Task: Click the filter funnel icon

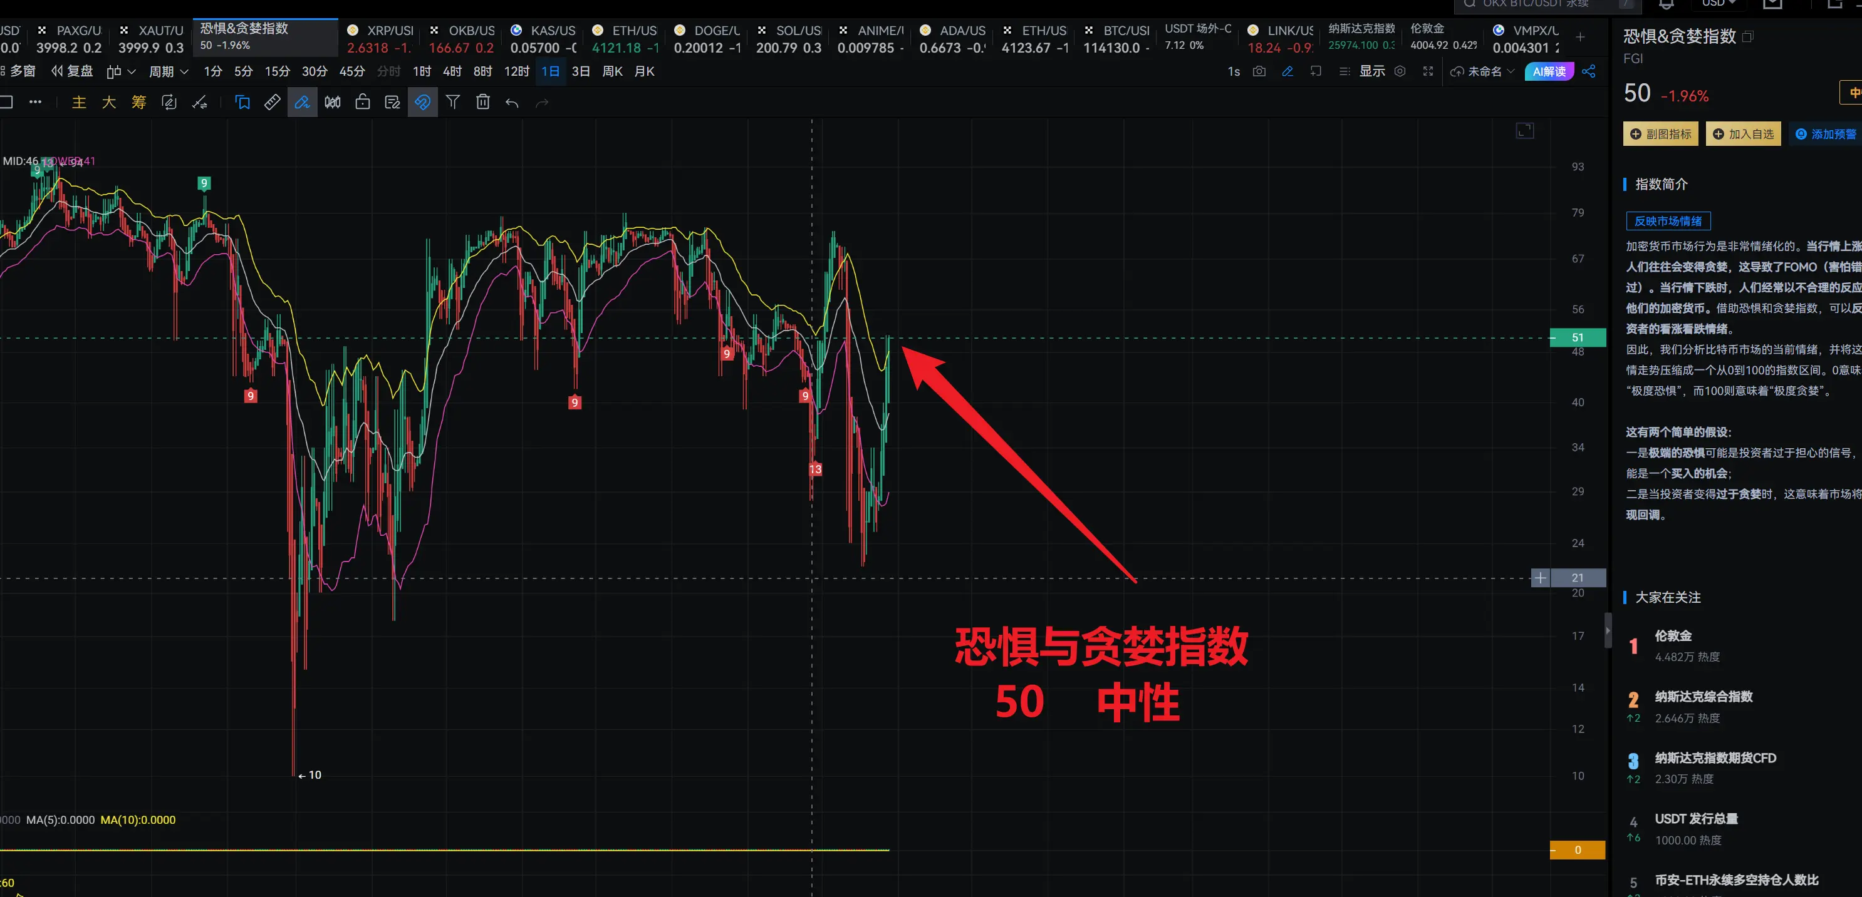Action: click(x=452, y=103)
